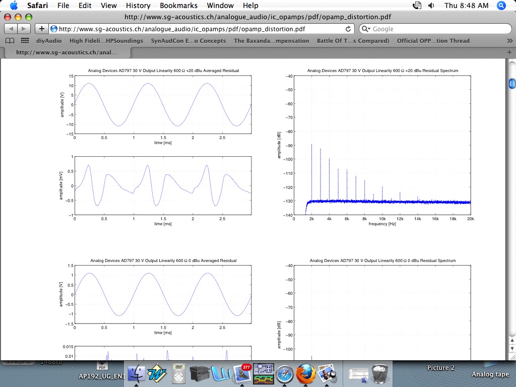Click the Google search field
This screenshot has height=387, width=516.
435,29
